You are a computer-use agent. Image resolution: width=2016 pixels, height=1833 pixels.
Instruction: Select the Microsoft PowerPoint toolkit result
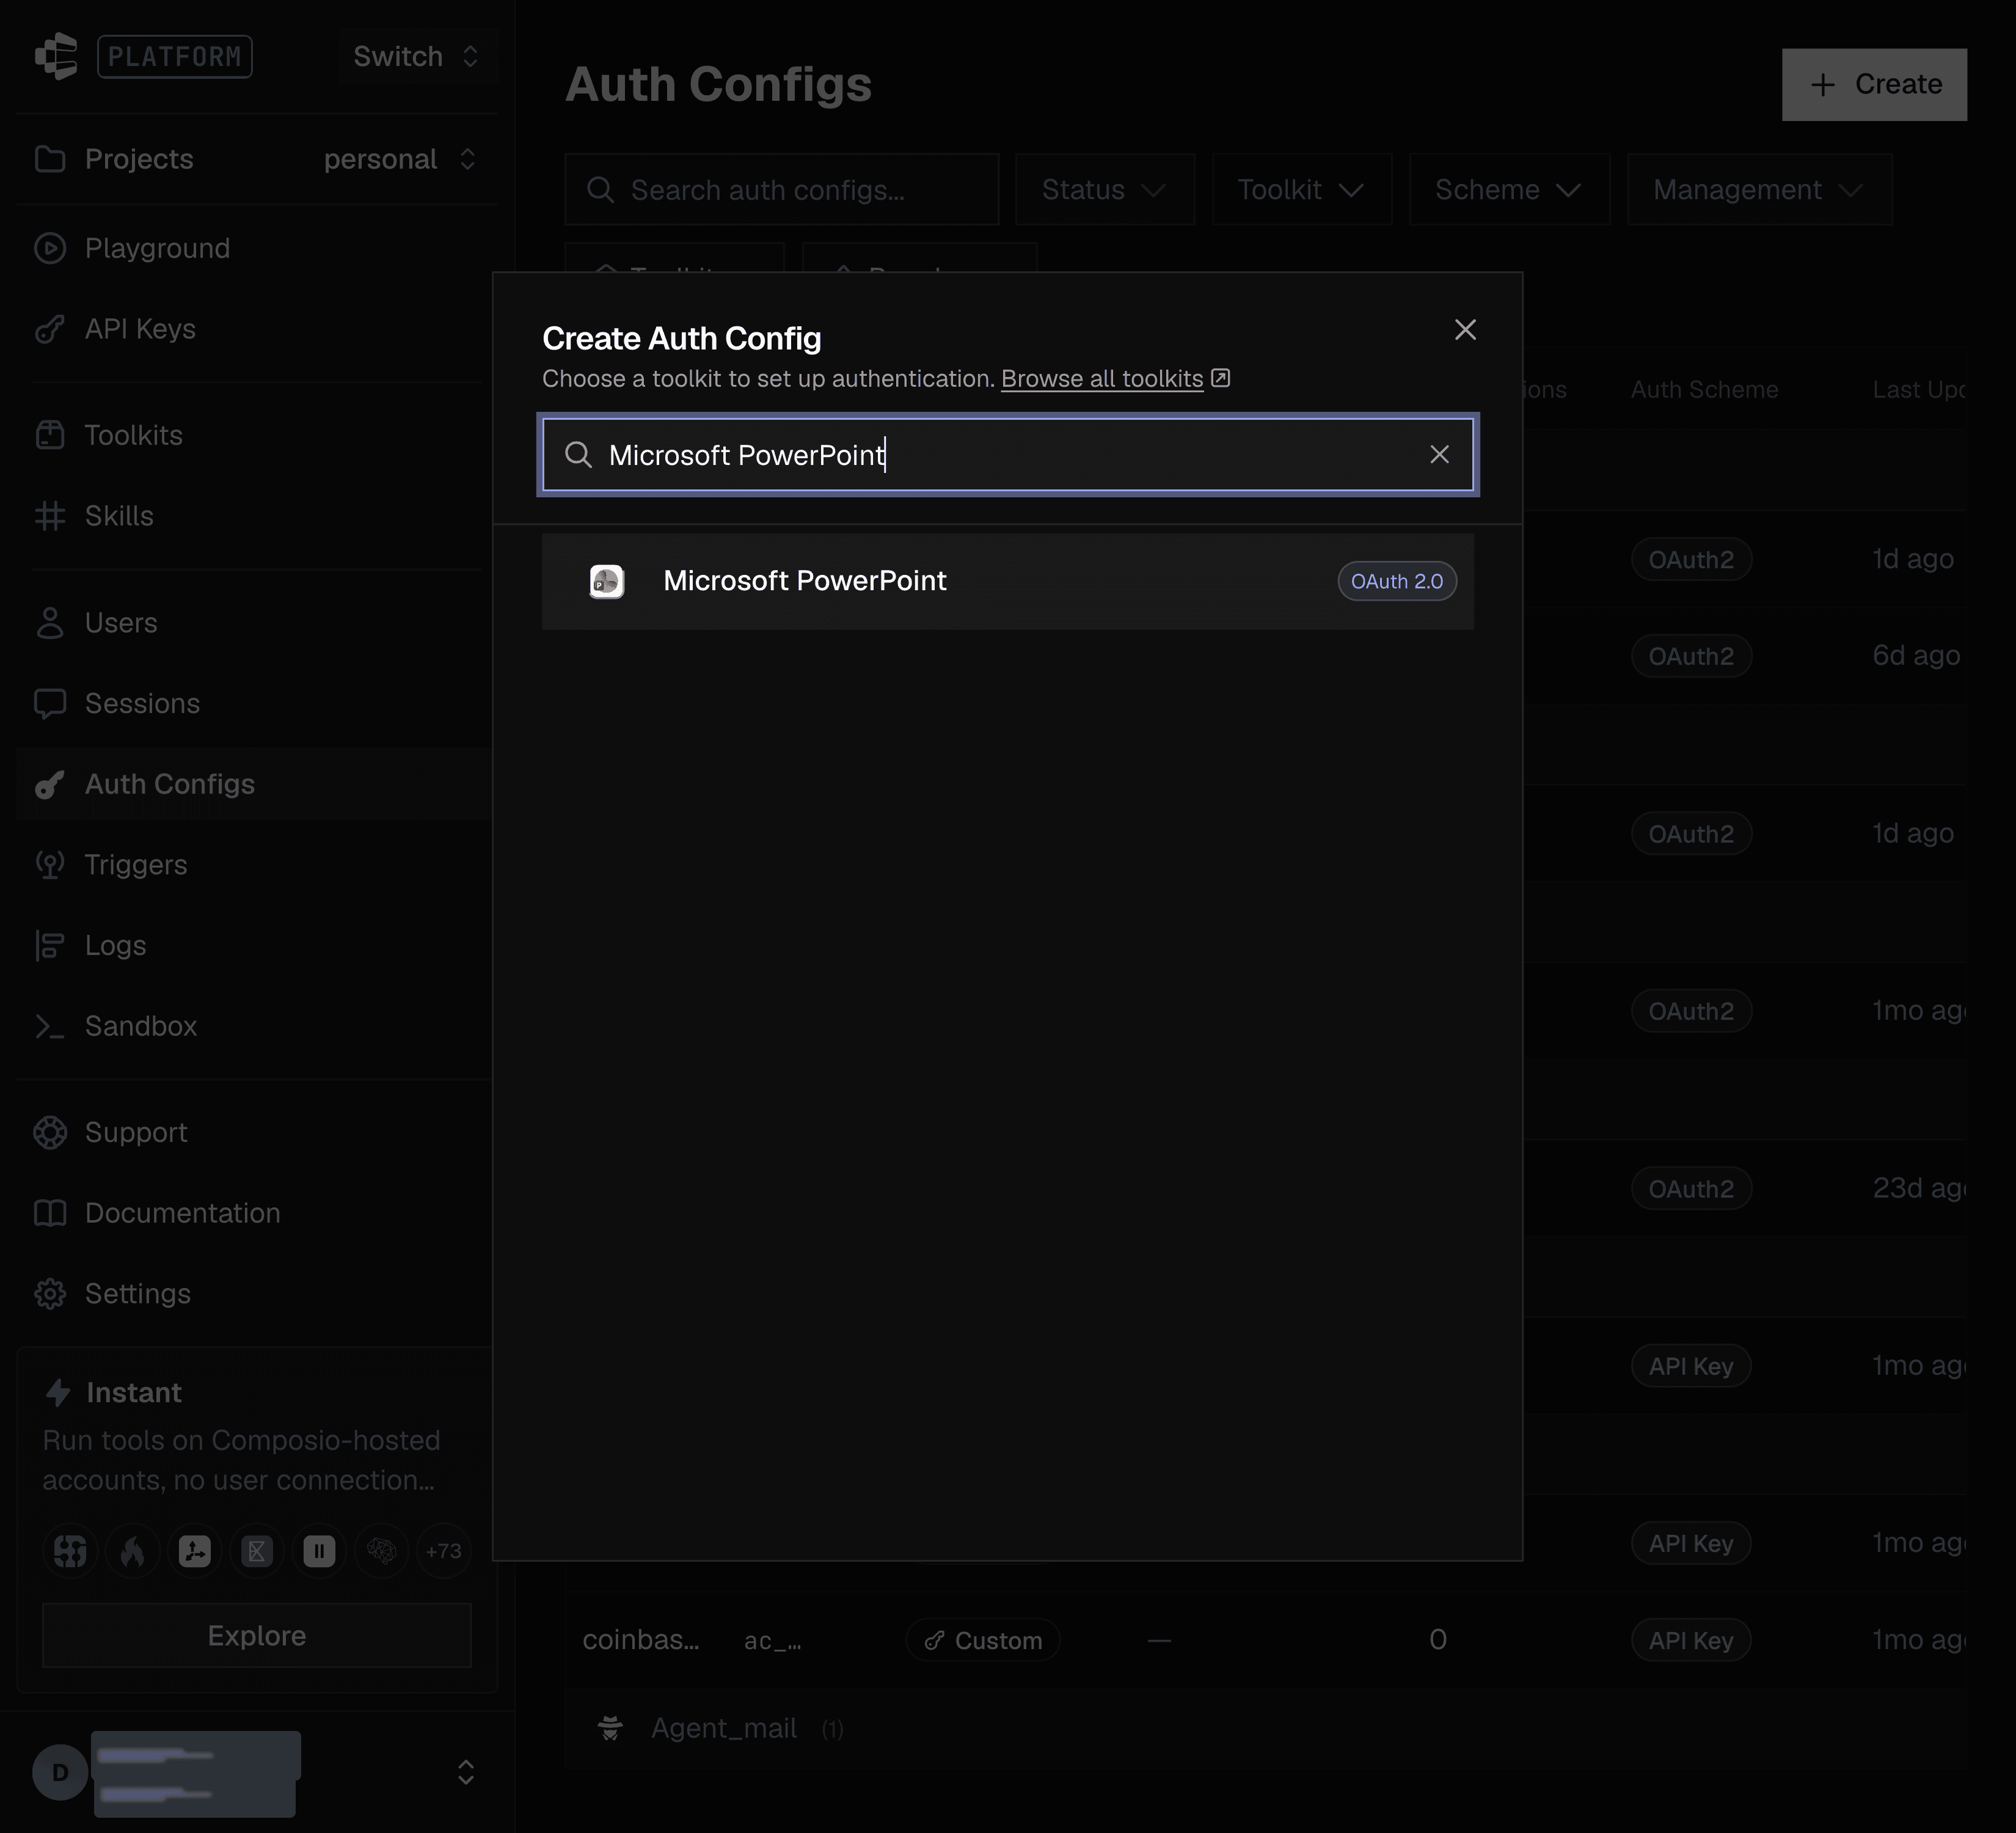point(1007,581)
